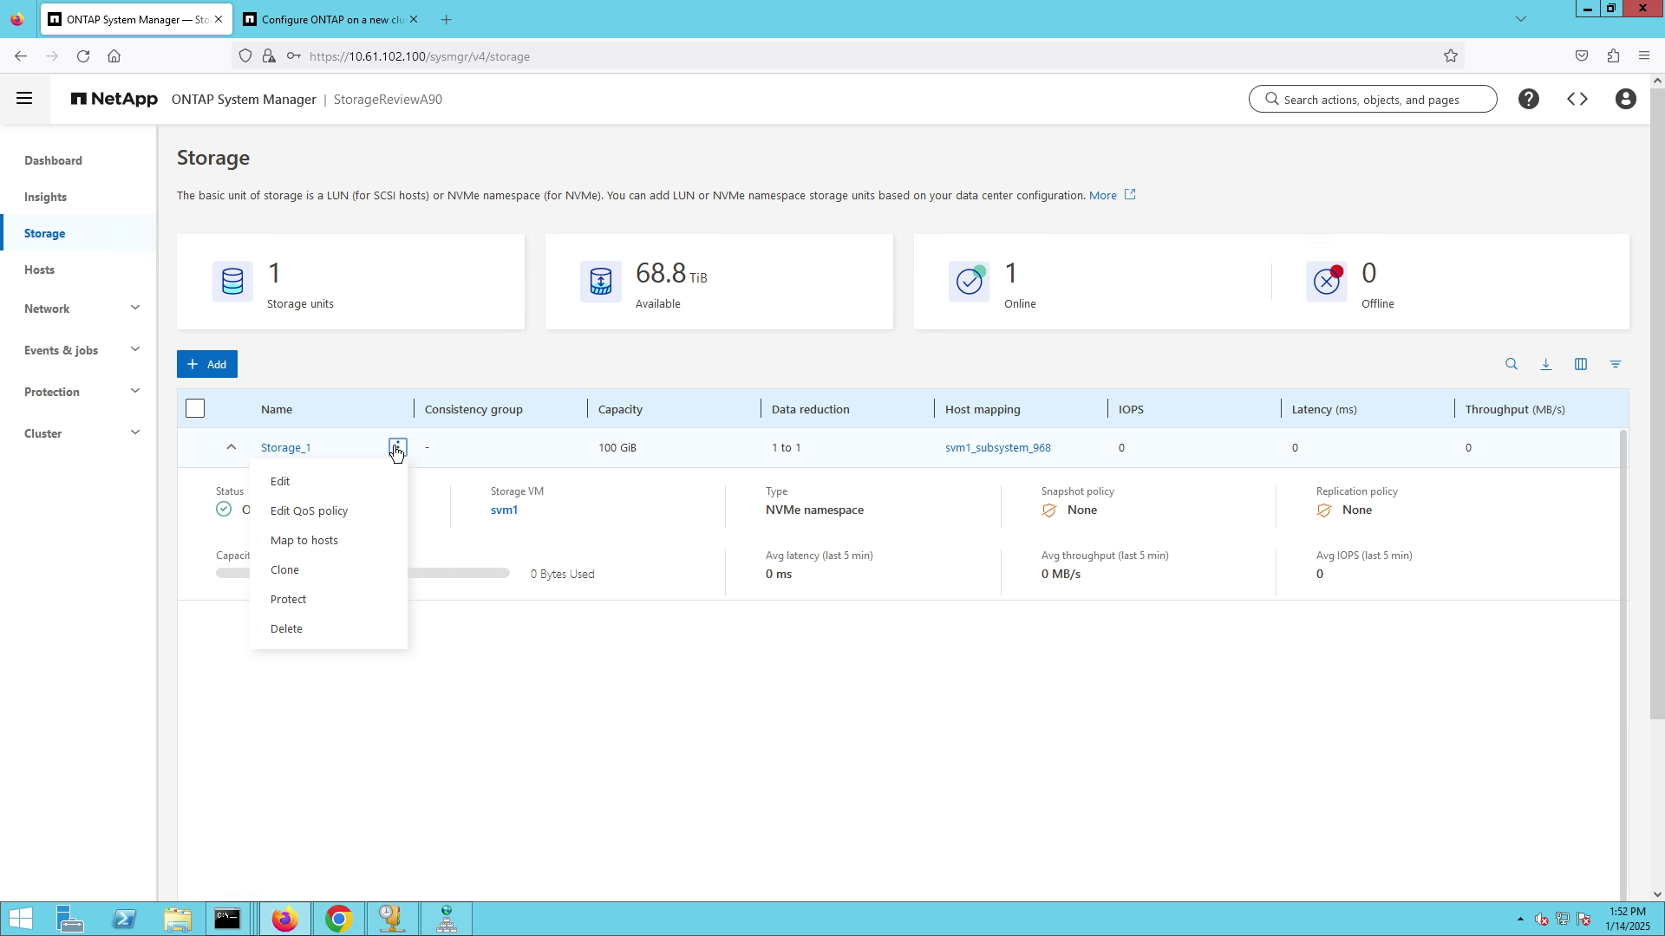
Task: Choose Edit from the context menu
Action: click(328, 481)
